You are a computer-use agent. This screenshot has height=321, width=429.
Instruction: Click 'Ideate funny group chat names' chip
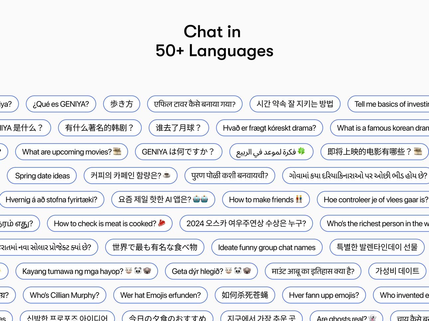point(267,247)
